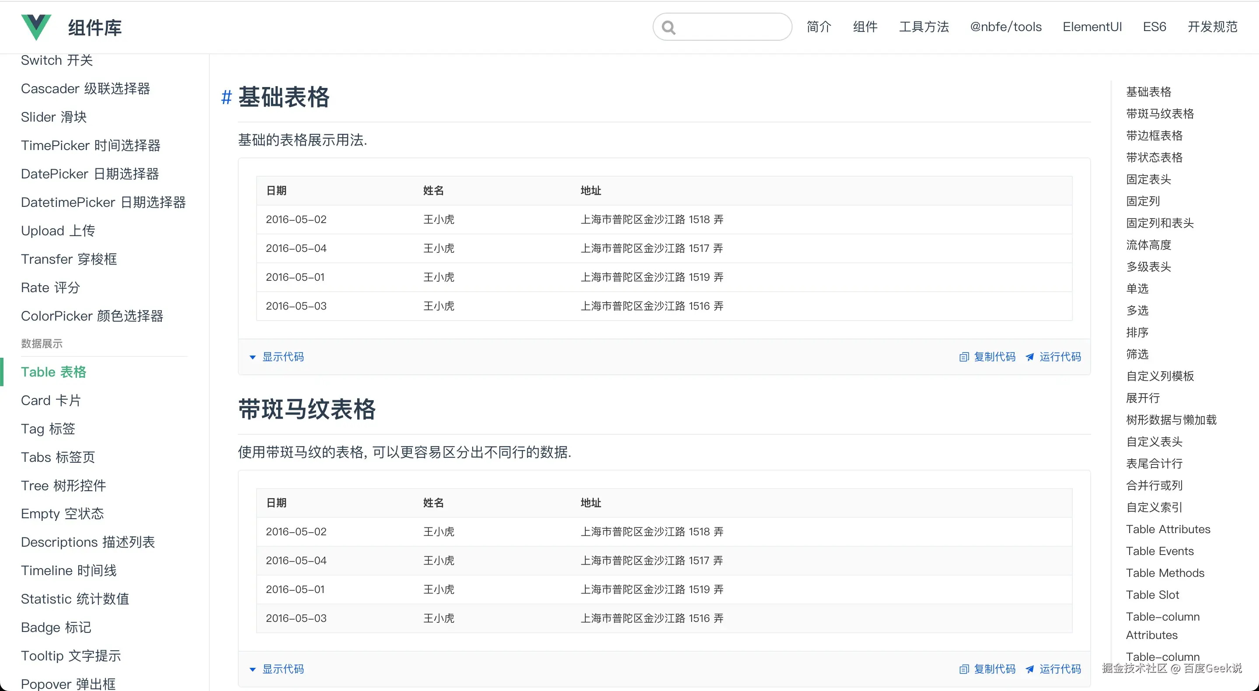Click the copy code icon in first demo
This screenshot has width=1259, height=691.
click(x=963, y=357)
